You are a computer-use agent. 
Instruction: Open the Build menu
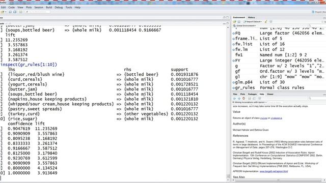(x=49, y=7)
